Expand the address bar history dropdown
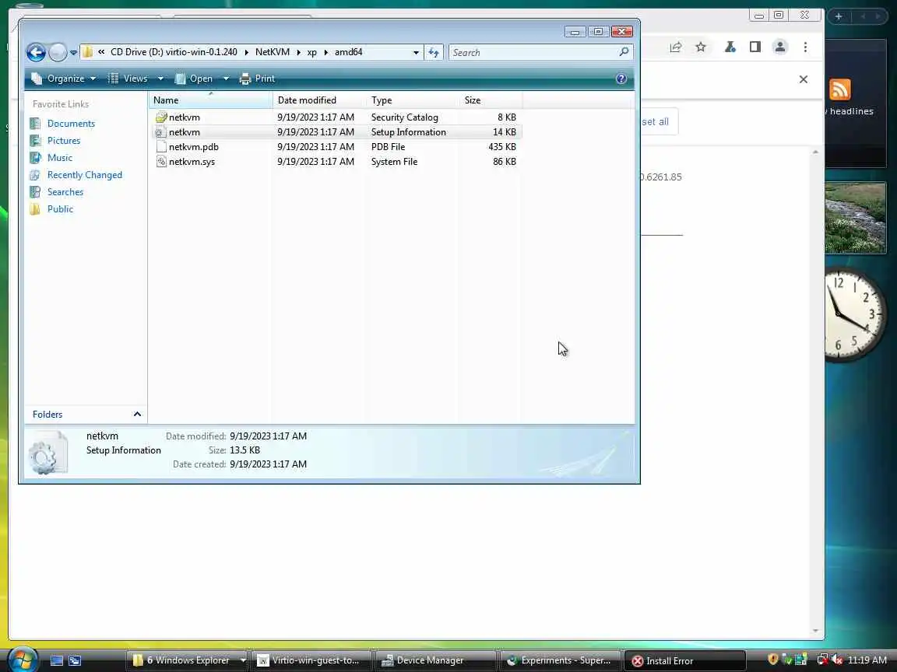Image resolution: width=897 pixels, height=672 pixels. [416, 53]
